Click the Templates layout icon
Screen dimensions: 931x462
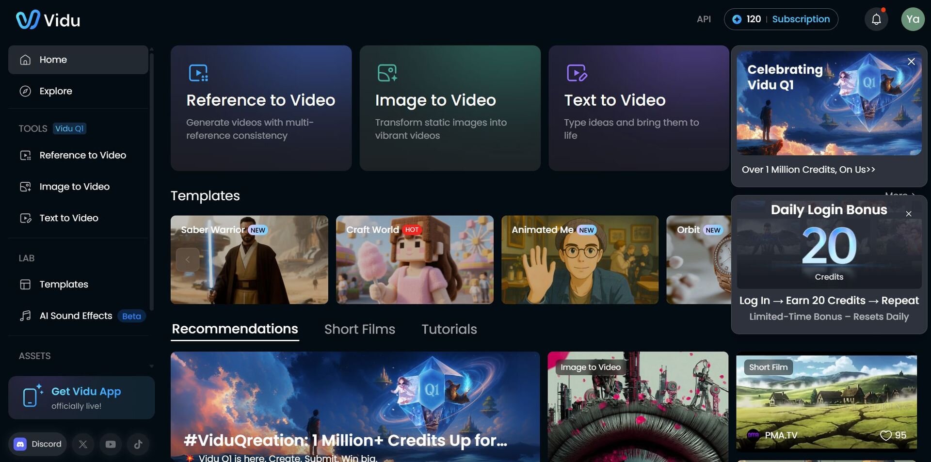25,284
